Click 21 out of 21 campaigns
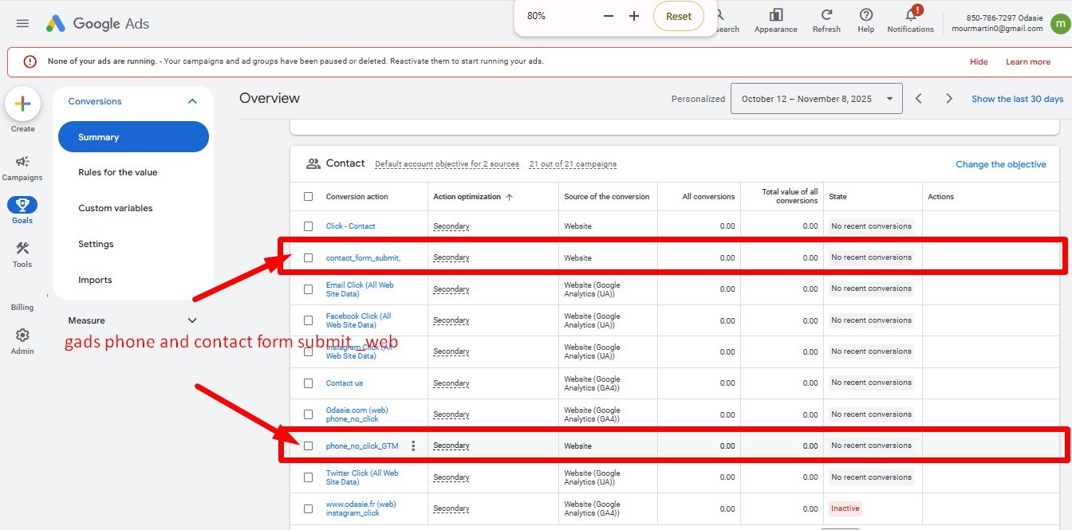The image size is (1072, 530). coord(573,164)
